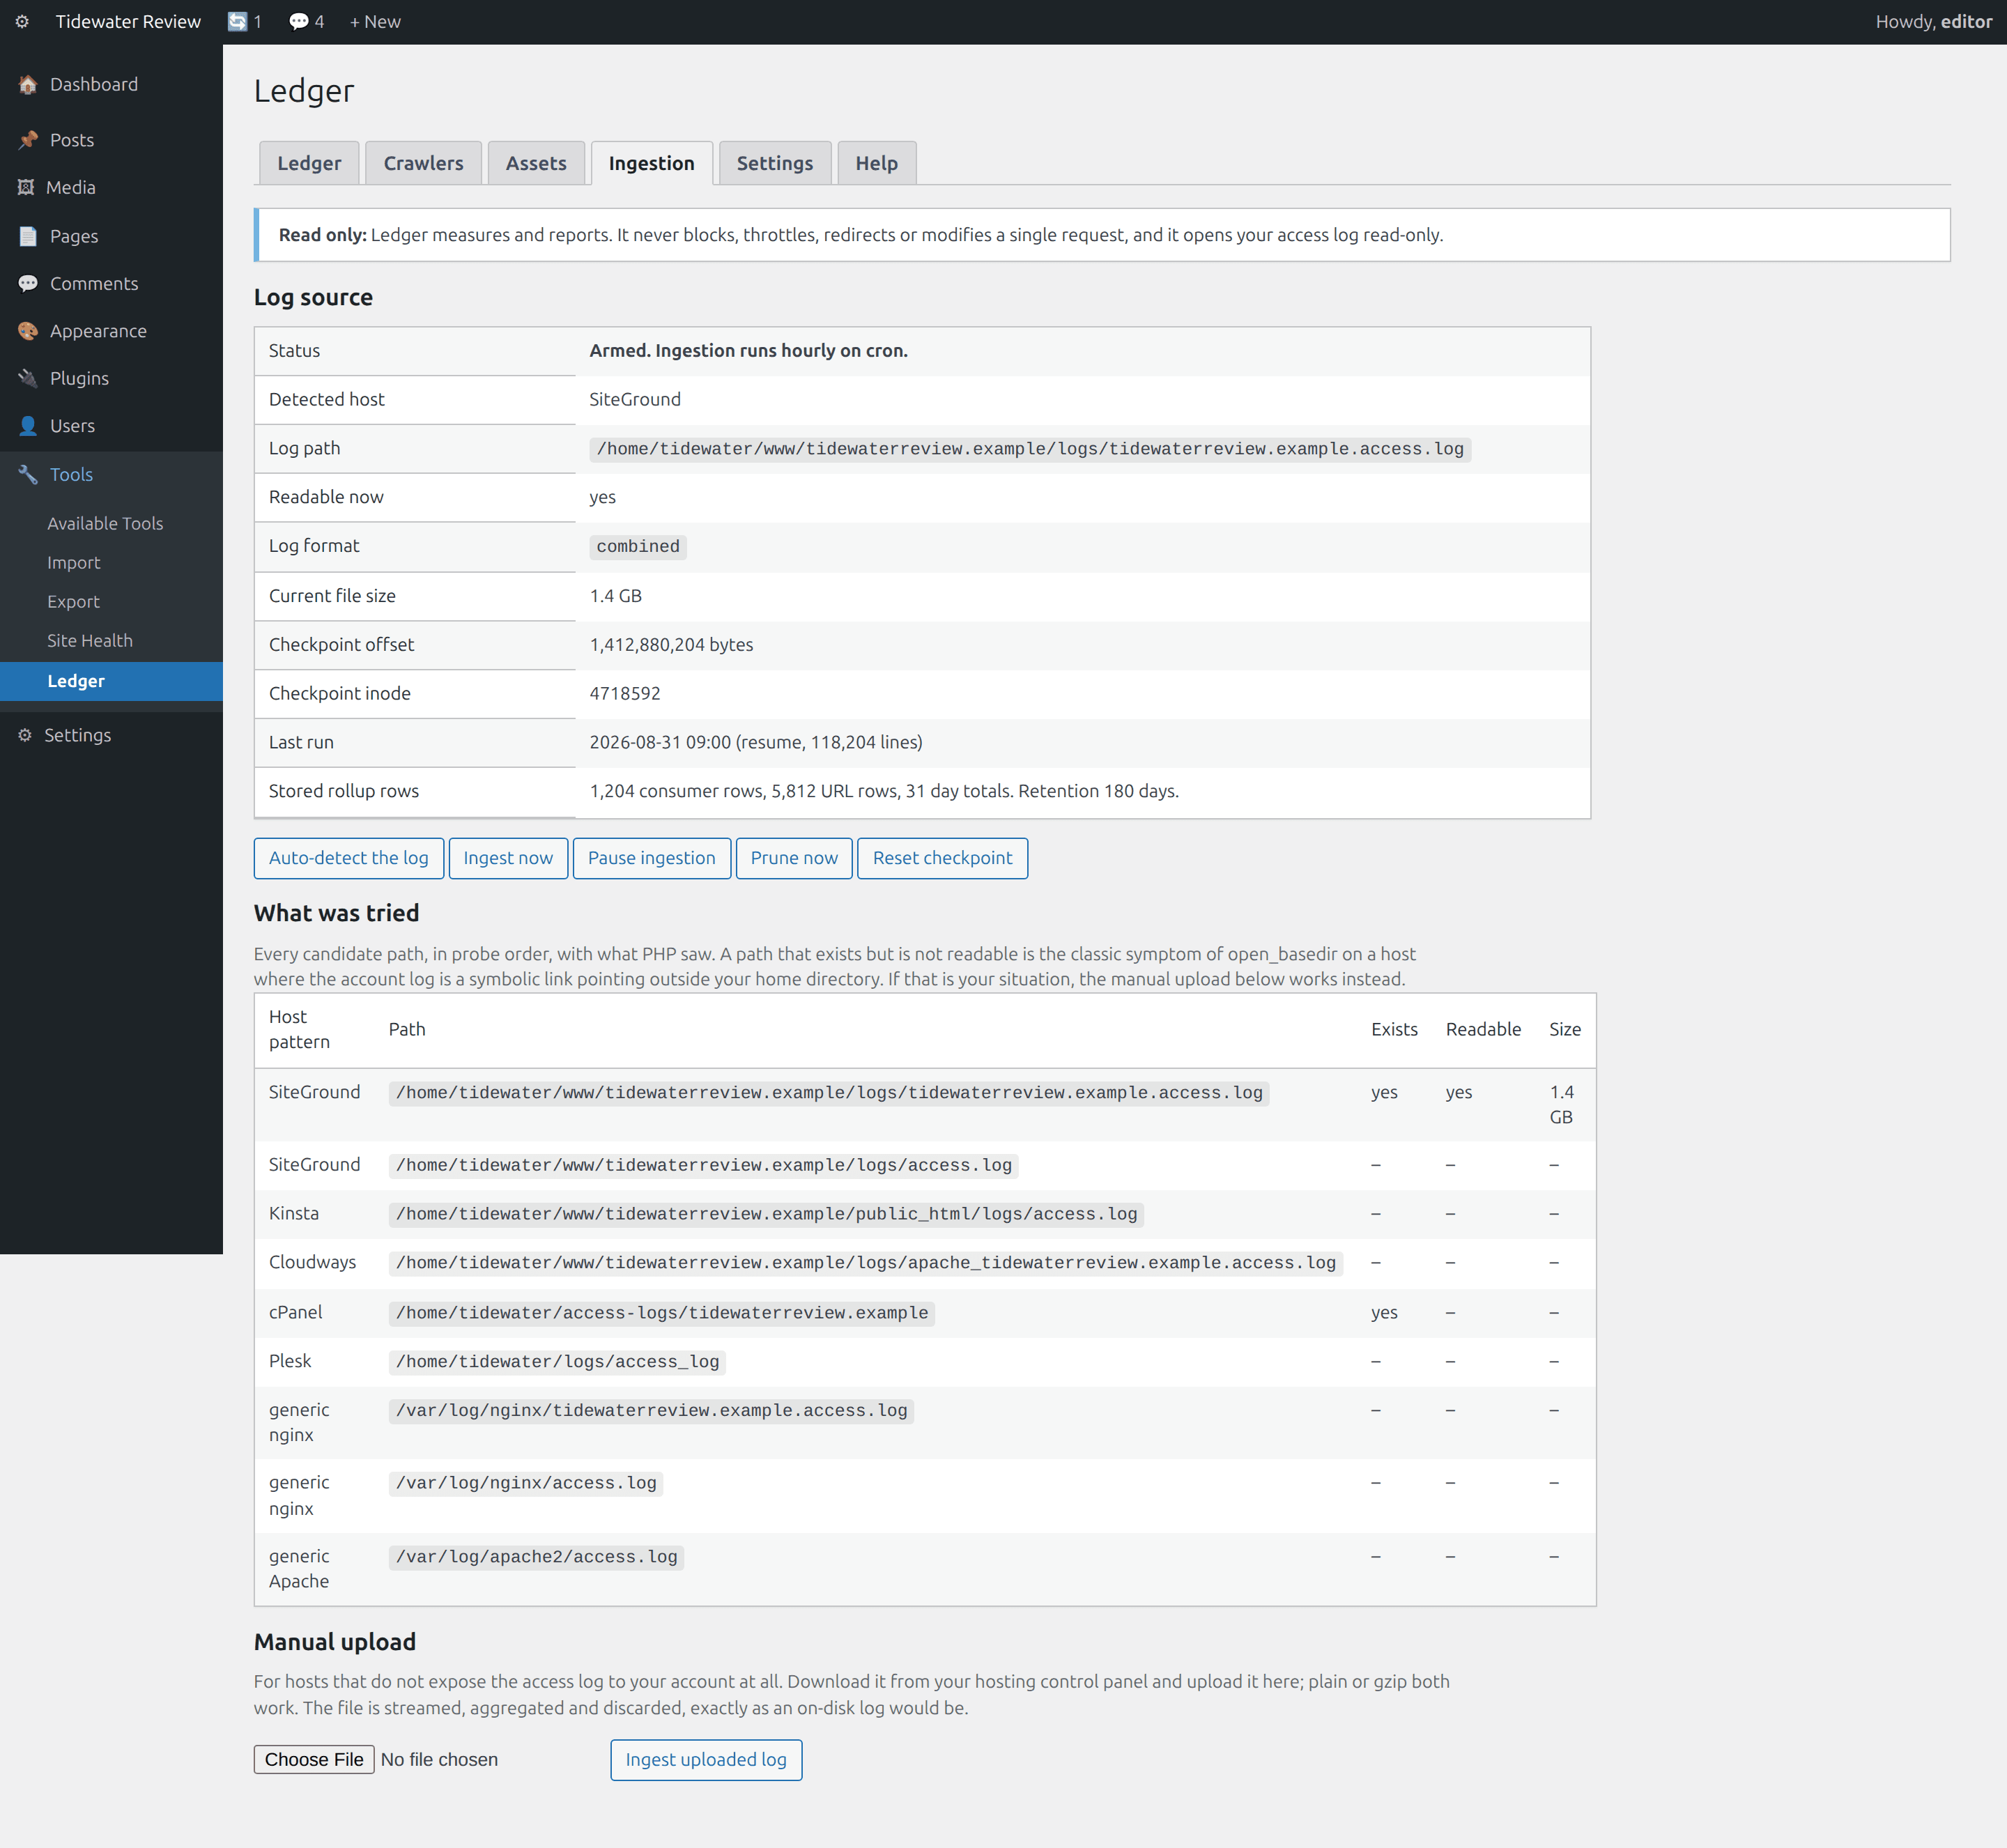Click the Last run value 2026-08-31 09:00
2007x1848 pixels.
(x=756, y=742)
